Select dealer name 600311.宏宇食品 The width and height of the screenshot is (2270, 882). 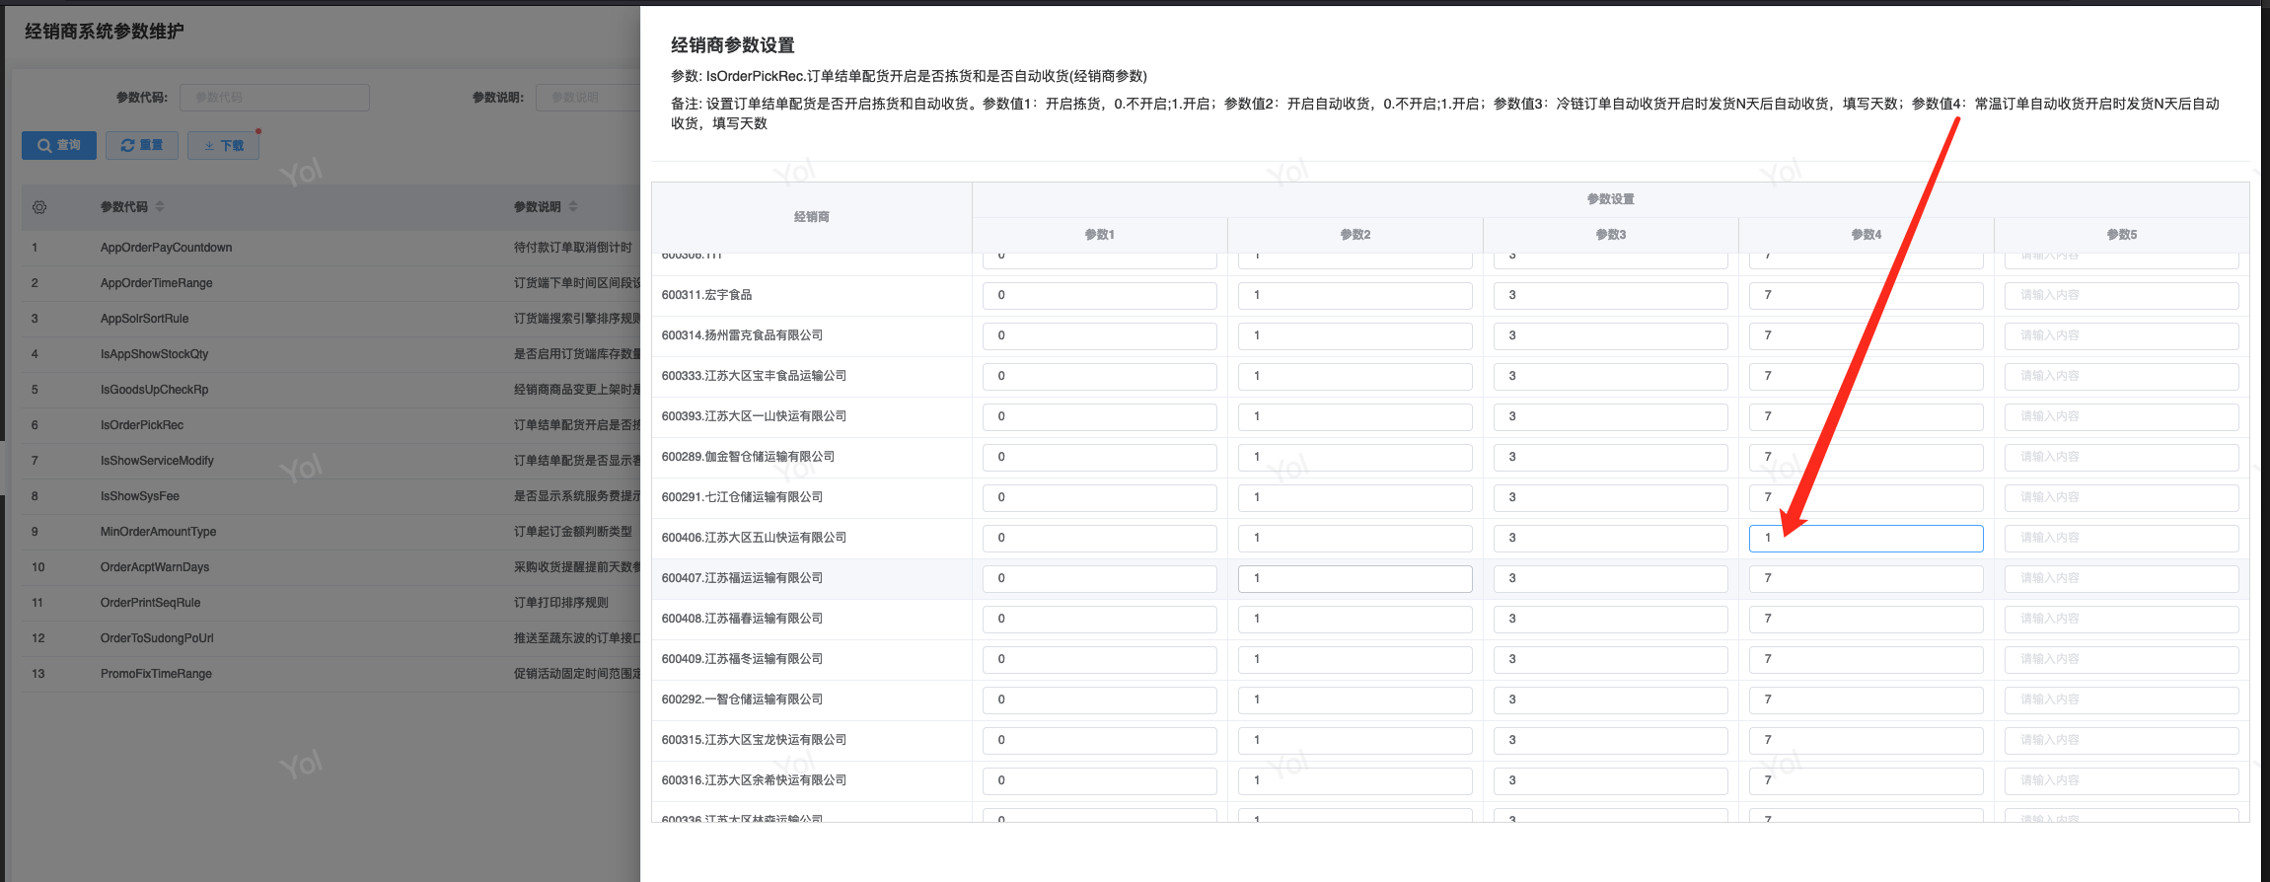point(706,295)
